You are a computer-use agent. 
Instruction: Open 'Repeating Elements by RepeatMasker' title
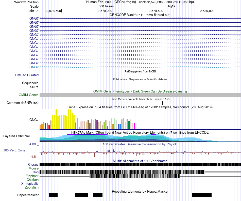(140, 191)
